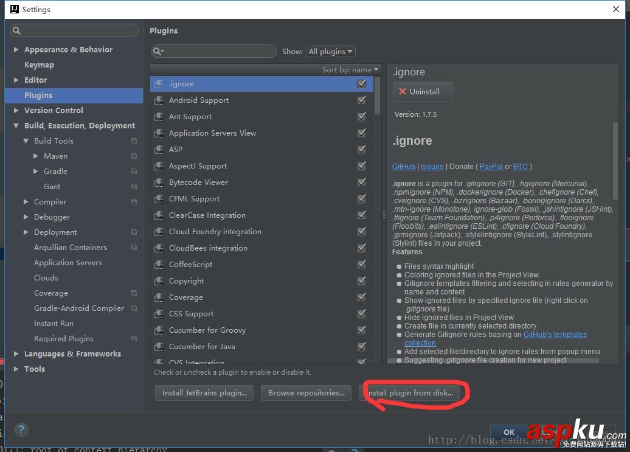Expand Languages & Frameworks section
This screenshot has height=452, width=630.
(x=16, y=354)
